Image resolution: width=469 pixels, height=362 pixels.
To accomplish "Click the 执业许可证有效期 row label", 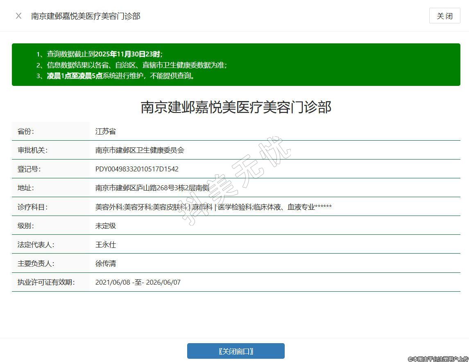I will (x=46, y=282).
